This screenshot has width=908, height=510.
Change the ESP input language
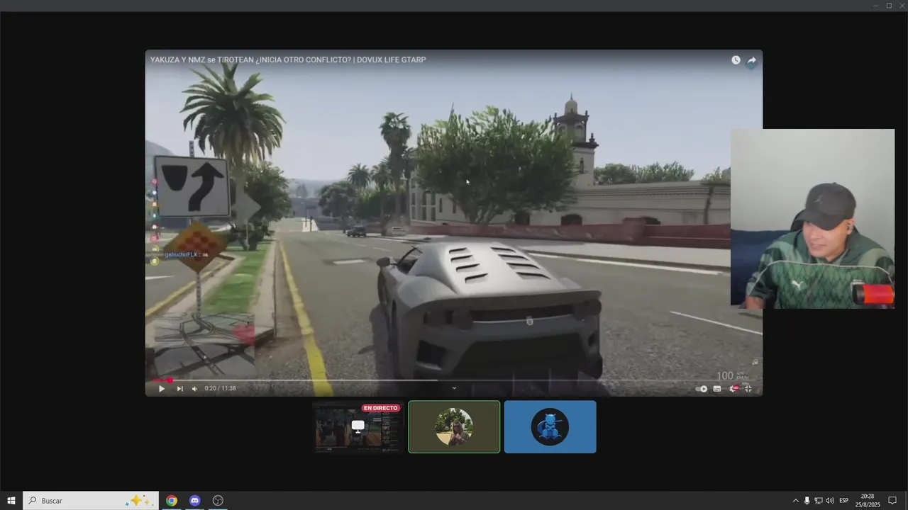844,501
